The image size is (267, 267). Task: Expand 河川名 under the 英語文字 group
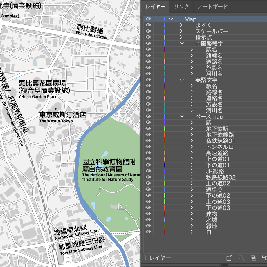[x=192, y=110]
